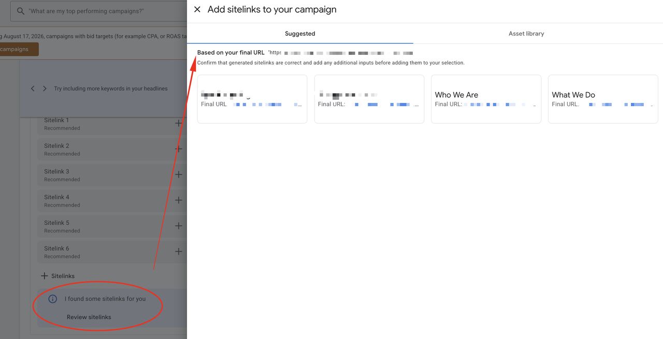Click the orange campaigns button
663x339 pixels.
pyautogui.click(x=19, y=49)
